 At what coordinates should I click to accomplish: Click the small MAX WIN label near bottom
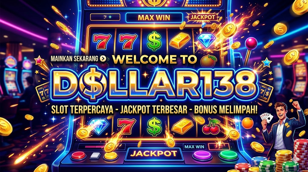pyautogui.click(x=195, y=146)
